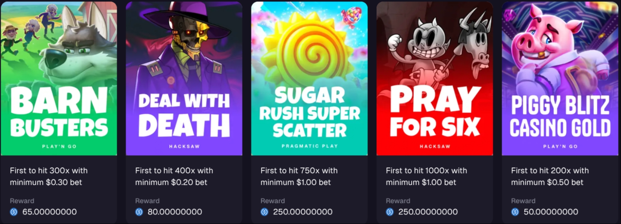This screenshot has height=224, width=621.
Task: Select the PLAY'N GO label on Barn Busters
Action: coord(59,147)
